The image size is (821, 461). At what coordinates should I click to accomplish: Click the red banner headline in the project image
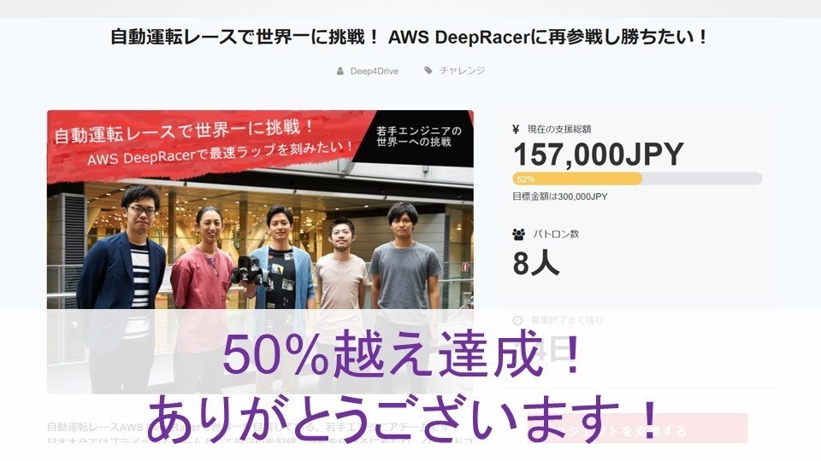204,143
